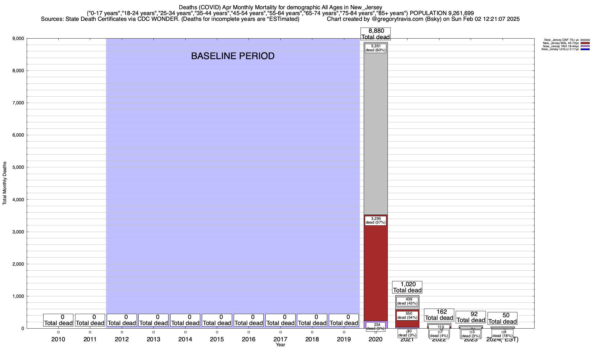Click the 5,351 dead (60%) segment label

(x=376, y=48)
